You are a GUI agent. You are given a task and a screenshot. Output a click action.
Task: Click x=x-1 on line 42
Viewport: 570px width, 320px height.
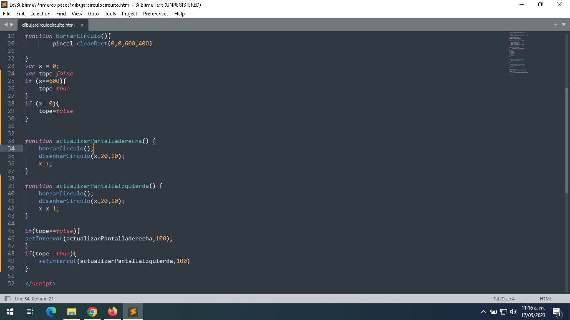(47, 208)
